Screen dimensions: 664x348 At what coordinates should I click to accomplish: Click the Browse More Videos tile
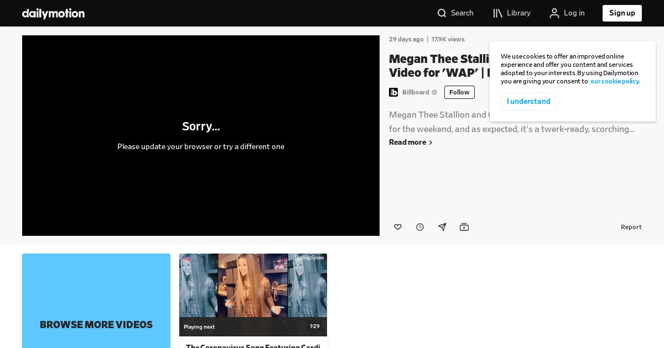tap(96, 301)
